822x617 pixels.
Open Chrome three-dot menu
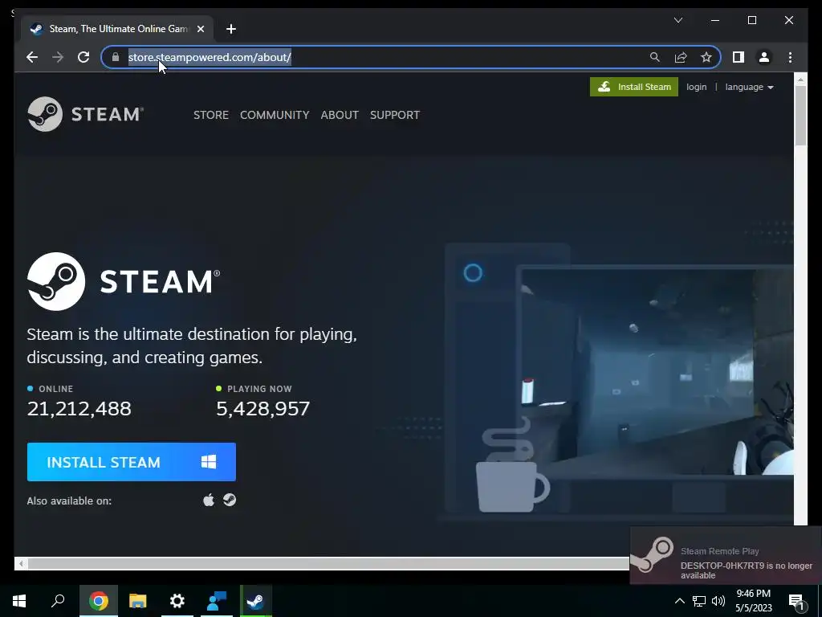tap(790, 57)
